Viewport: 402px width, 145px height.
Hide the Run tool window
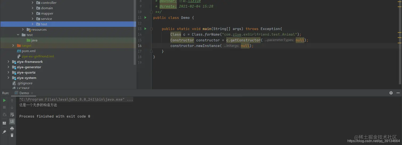click(398, 93)
